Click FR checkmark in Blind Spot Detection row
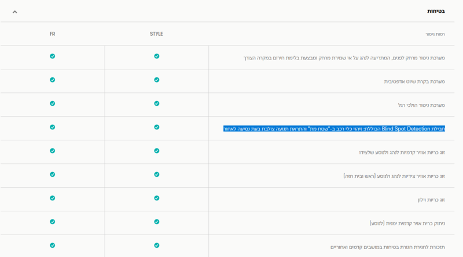The height and width of the screenshot is (257, 463). pos(52,127)
